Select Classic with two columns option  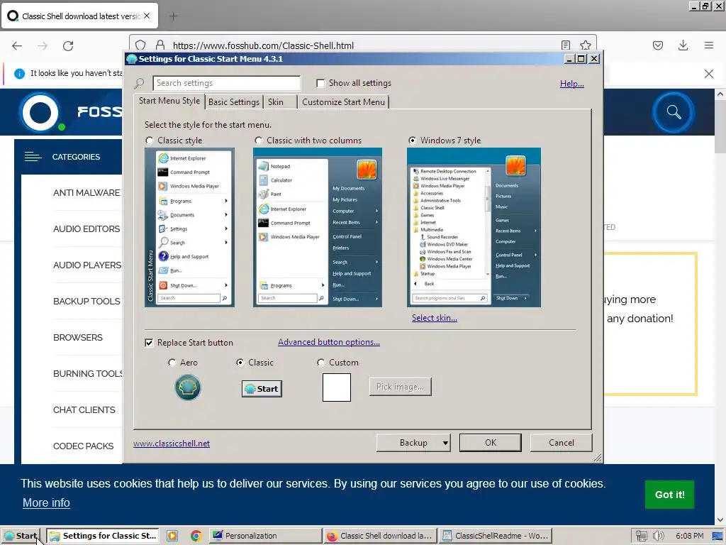[x=259, y=141]
